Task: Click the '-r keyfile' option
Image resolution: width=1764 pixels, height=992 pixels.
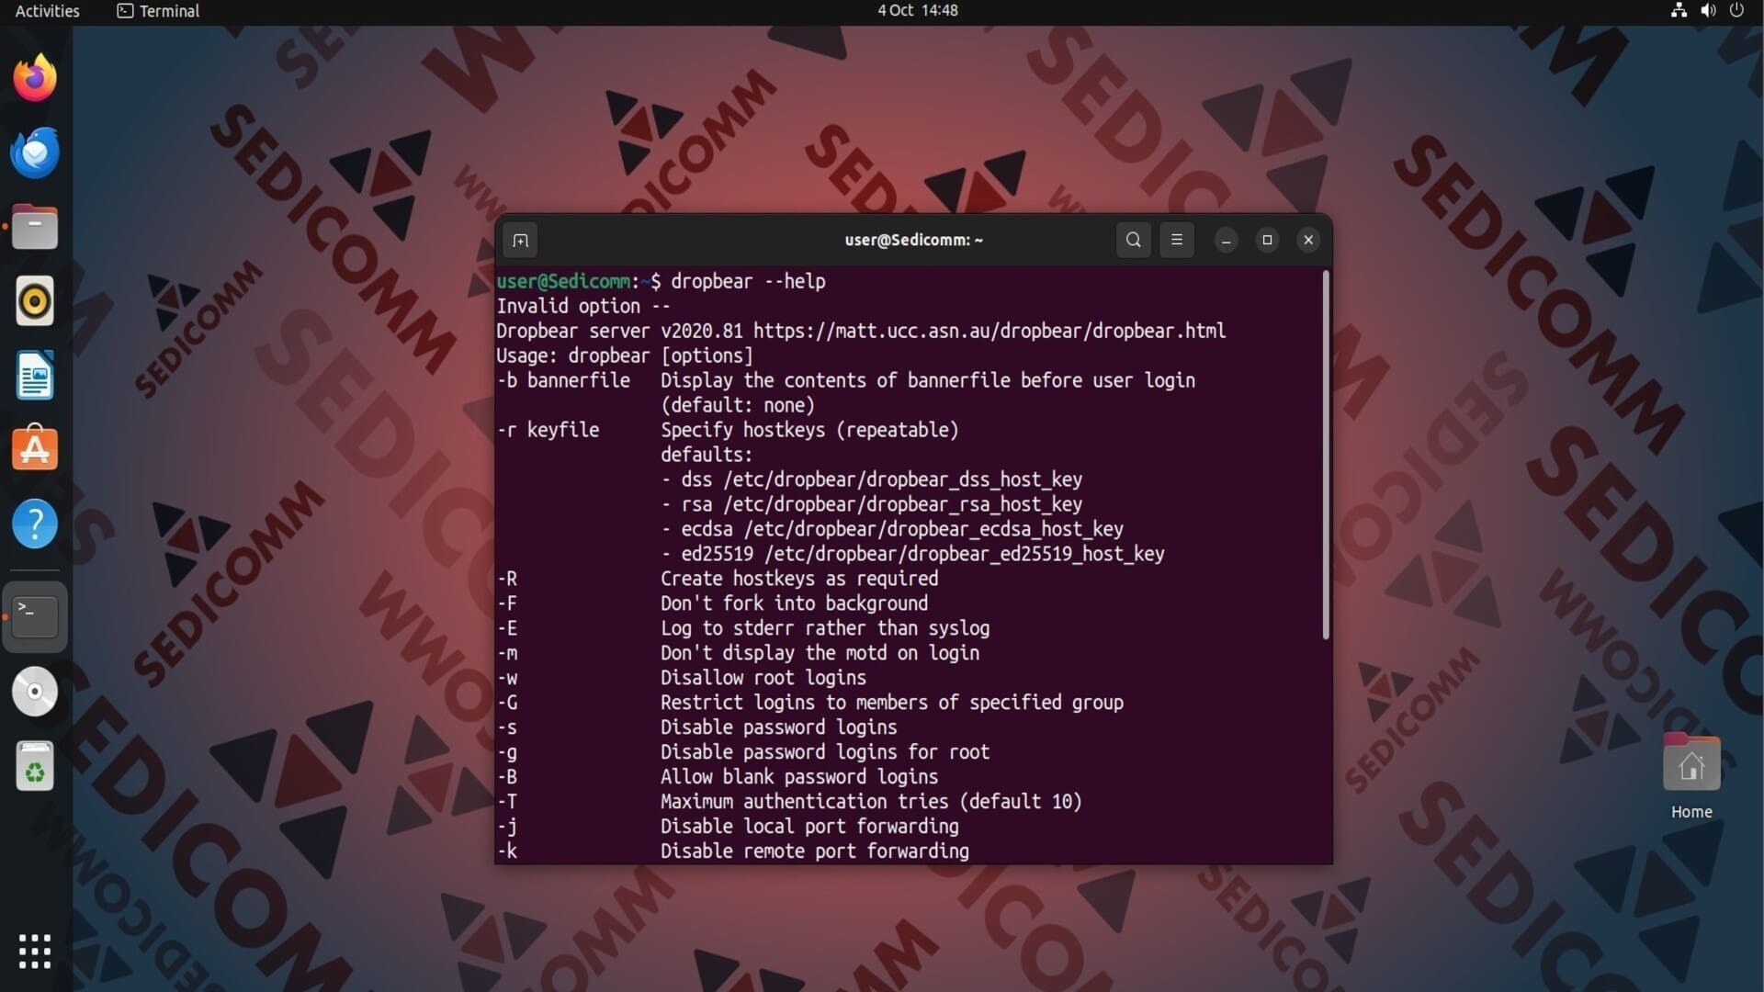Action: (x=548, y=430)
